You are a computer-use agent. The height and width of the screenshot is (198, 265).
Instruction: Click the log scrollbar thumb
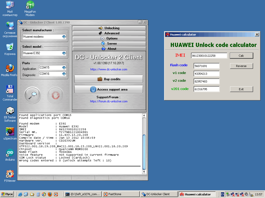click(144, 152)
